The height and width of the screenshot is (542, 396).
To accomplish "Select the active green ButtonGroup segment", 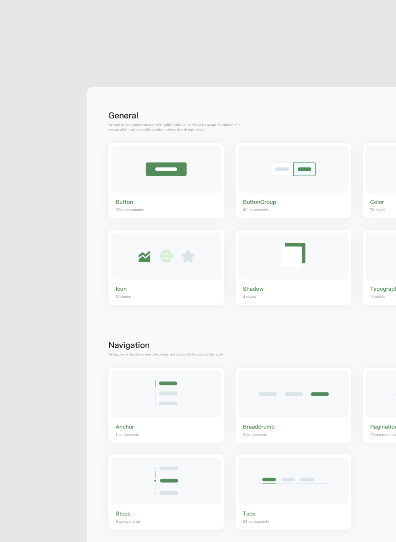I will (x=305, y=169).
